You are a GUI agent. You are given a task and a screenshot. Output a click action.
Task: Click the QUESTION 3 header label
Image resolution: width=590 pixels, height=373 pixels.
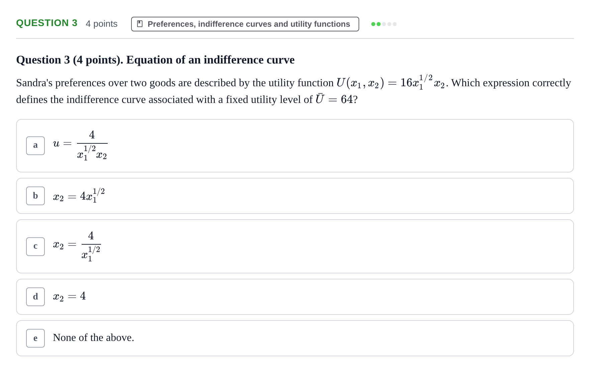[47, 23]
